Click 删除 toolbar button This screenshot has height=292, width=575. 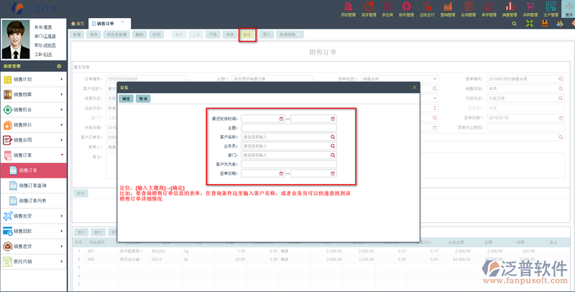139,35
